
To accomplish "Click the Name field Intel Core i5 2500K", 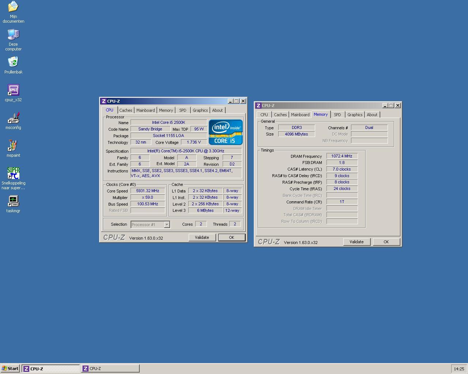I will (169, 122).
